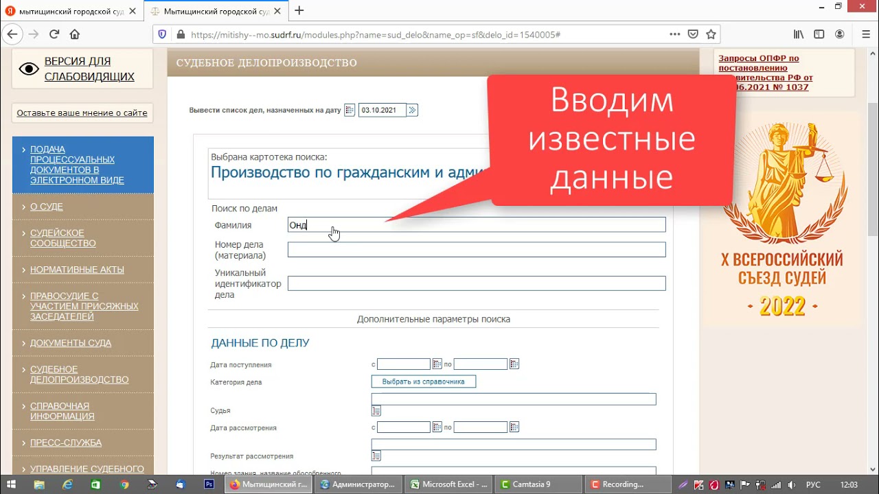Screen dimensions: 879x494
Task: Open page actions three-dots menu
Action: [675, 34]
